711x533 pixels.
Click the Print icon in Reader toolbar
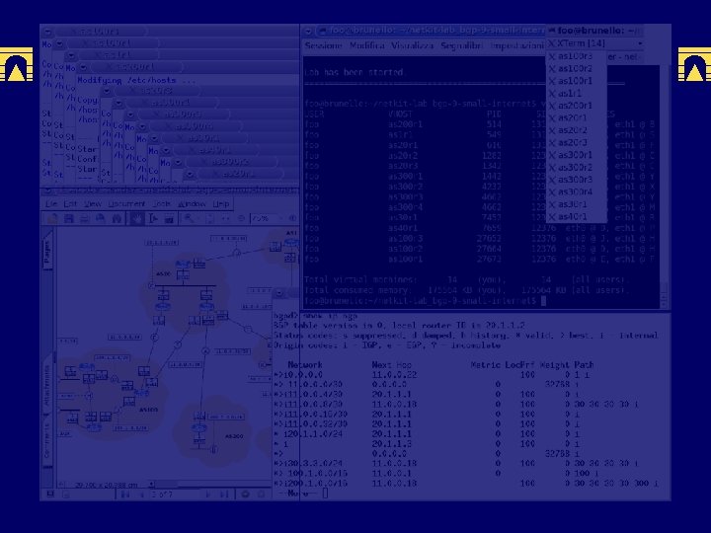tap(84, 219)
